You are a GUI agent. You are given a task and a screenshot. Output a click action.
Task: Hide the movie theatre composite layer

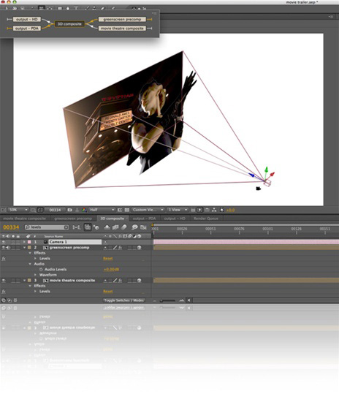(x=4, y=281)
